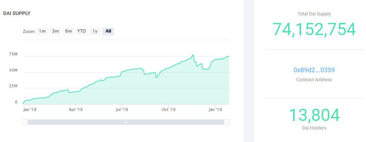Click the 25M y-axis label
366x142 pixels.
(13, 86)
